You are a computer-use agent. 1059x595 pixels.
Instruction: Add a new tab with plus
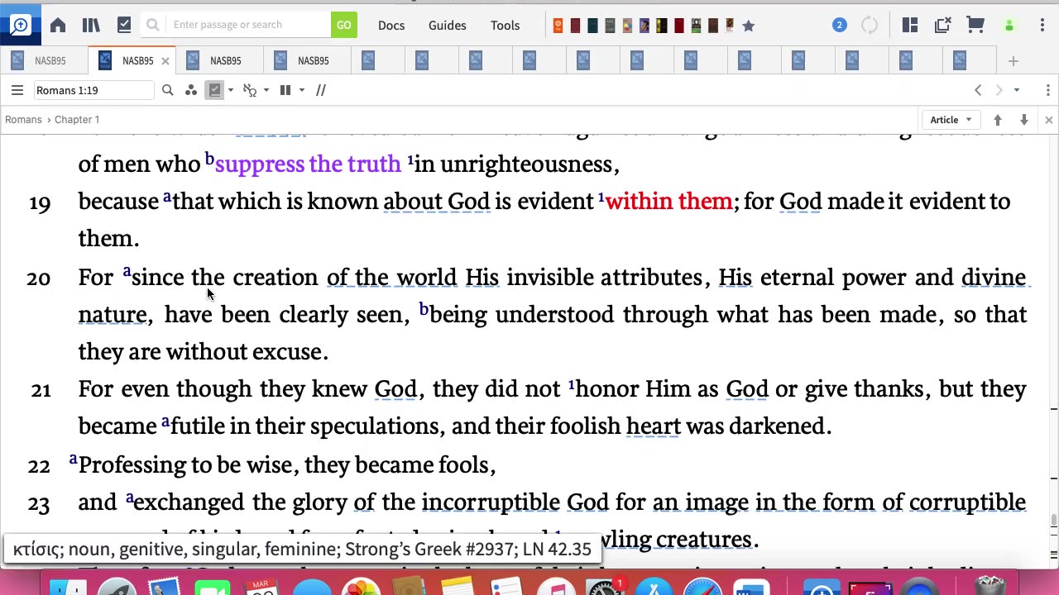(x=1013, y=60)
